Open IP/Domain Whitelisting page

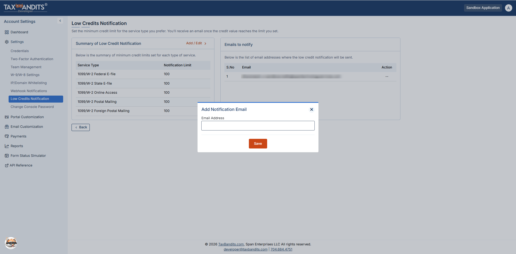[x=28, y=83]
